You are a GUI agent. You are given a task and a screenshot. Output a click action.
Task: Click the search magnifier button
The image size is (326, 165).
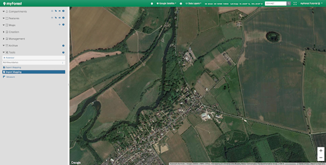tap(289, 3)
